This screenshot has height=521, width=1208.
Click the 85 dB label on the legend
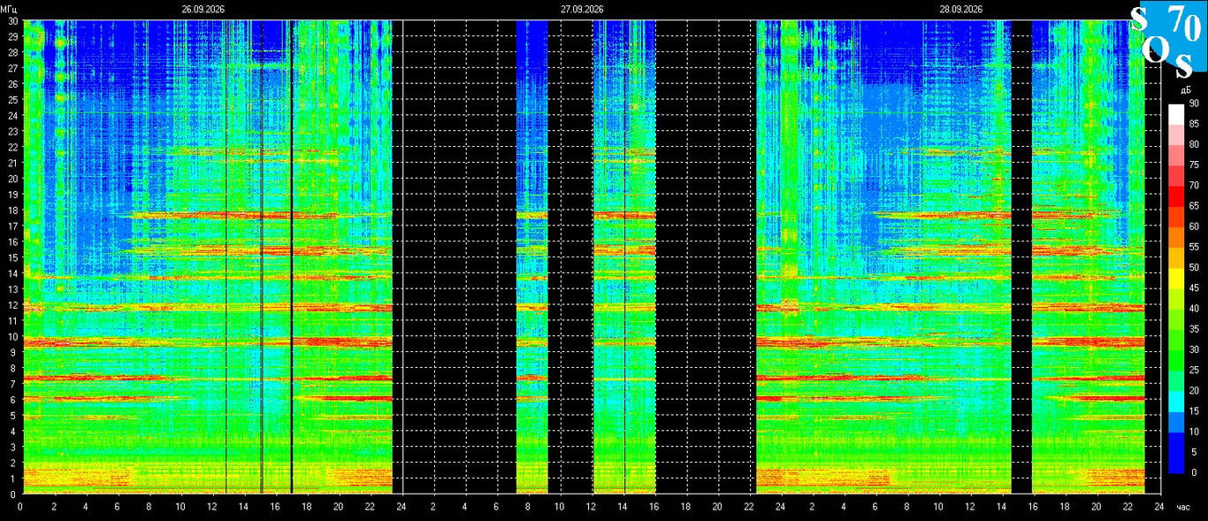click(x=1193, y=124)
